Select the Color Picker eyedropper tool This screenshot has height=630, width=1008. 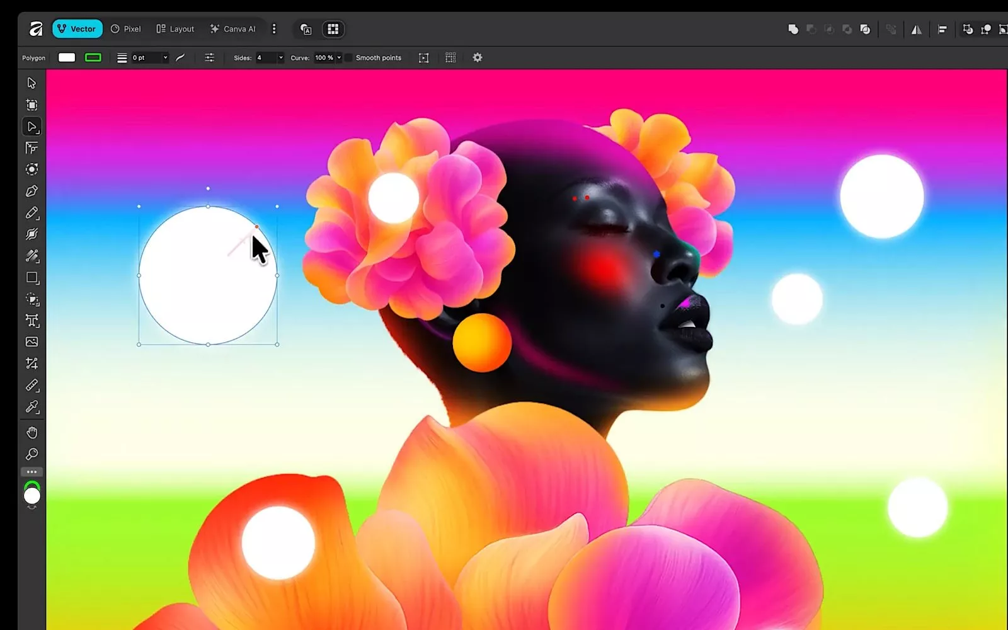31,407
